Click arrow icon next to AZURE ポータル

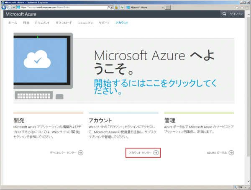[231, 153]
